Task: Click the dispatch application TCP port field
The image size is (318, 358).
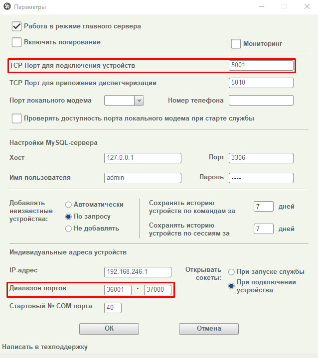Action: point(261,83)
